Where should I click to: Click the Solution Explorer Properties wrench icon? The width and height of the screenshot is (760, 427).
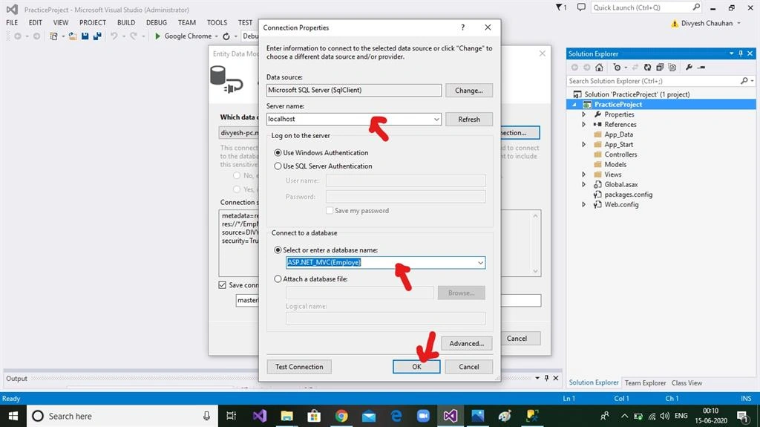(689, 68)
